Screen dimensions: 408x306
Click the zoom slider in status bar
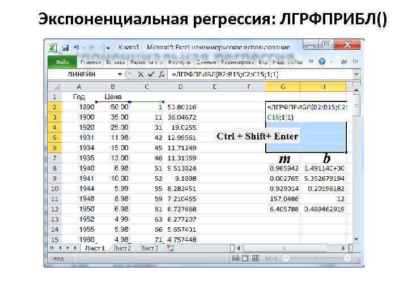pos(316,258)
